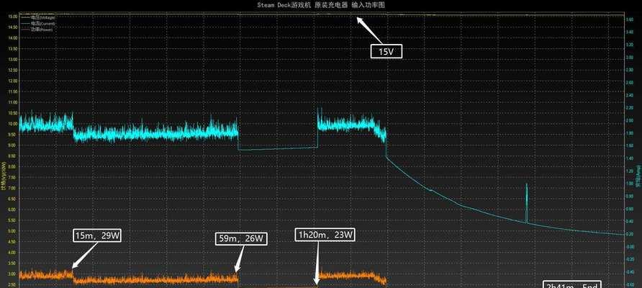Click the 5.00 tick on the left axis
This screenshot has width=642, height=288.
pyautogui.click(x=13, y=231)
